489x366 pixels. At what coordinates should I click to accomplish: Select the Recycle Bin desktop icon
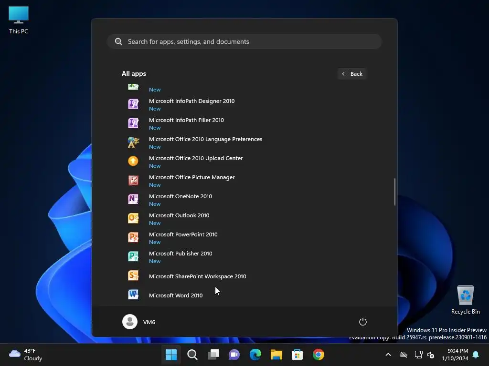465,300
